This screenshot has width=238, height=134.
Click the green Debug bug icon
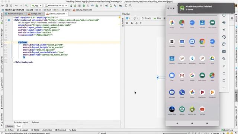pyautogui.click(x=84, y=6)
